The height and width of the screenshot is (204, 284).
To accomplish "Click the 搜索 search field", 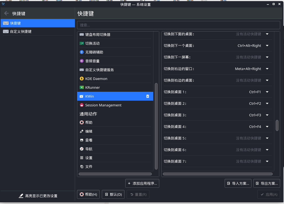I will 178,25.
